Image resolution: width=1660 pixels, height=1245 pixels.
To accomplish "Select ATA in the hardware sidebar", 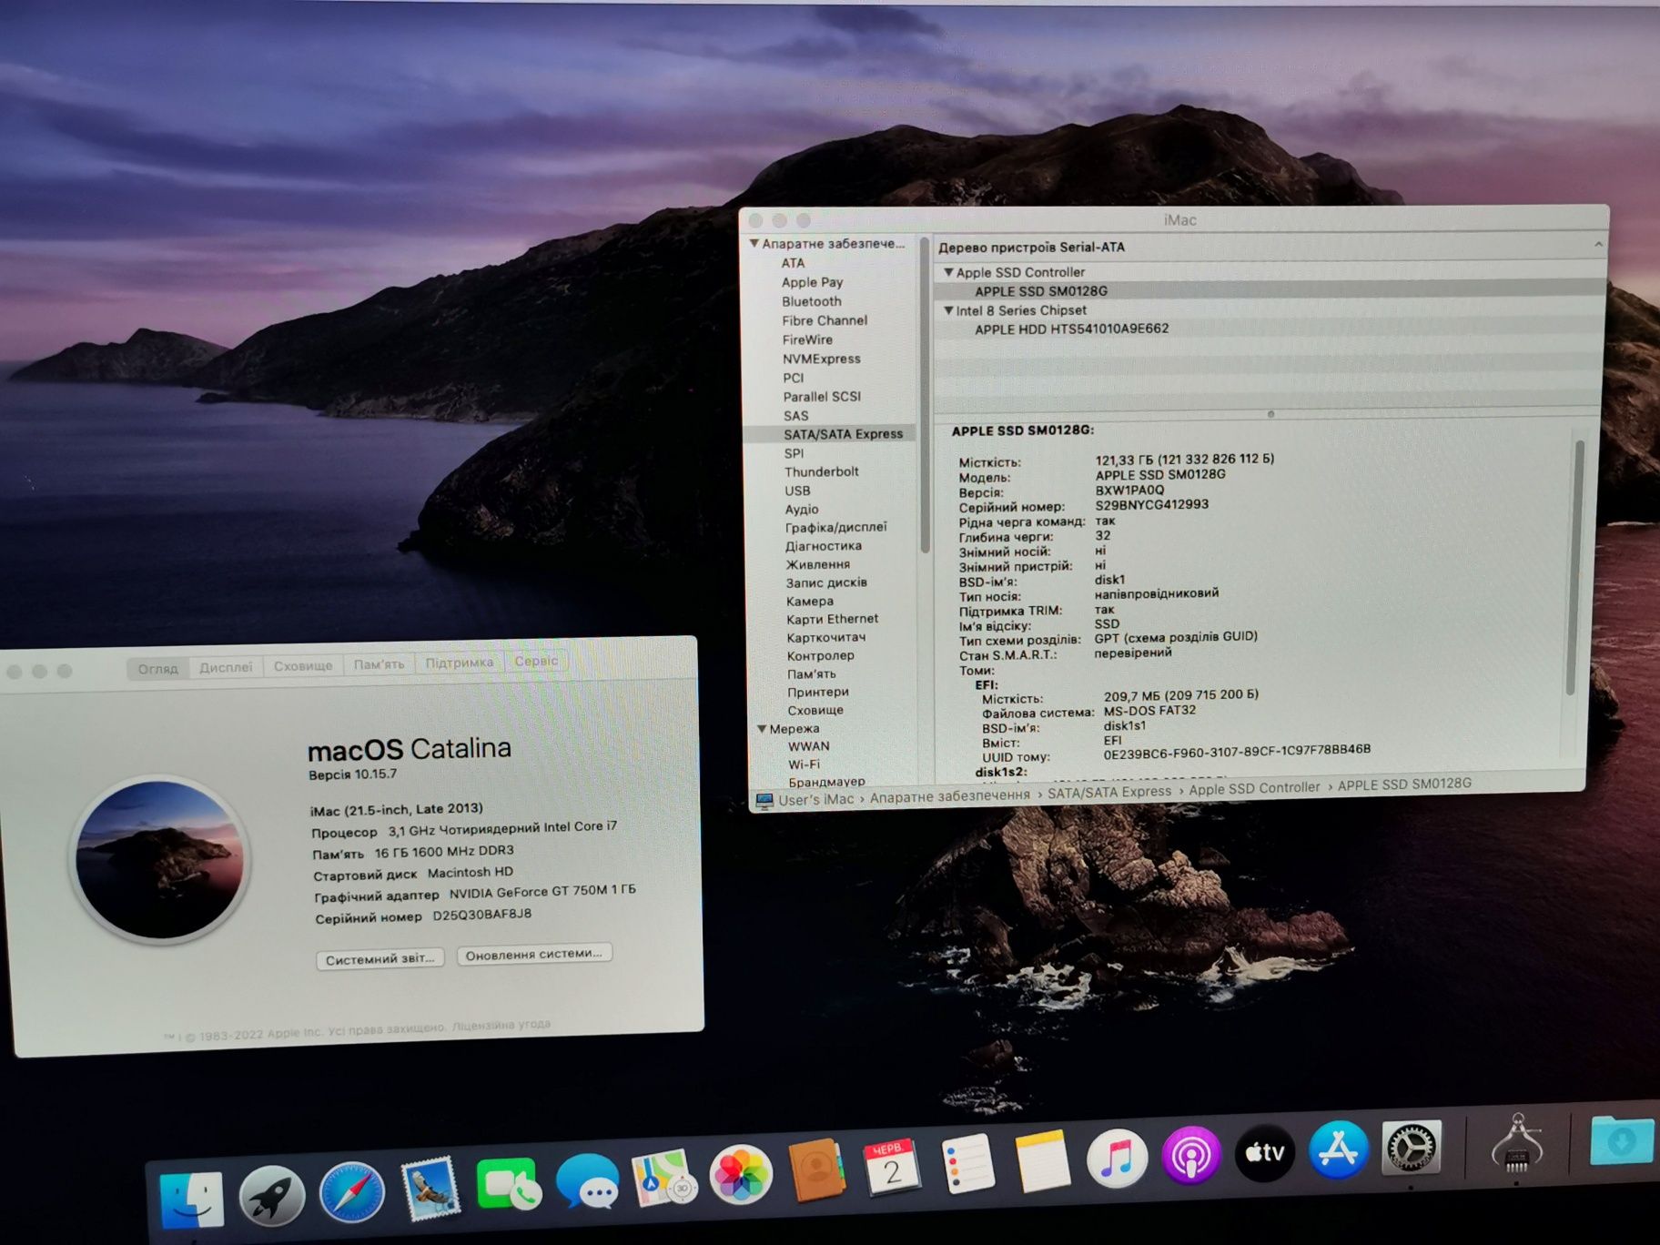I will click(793, 263).
